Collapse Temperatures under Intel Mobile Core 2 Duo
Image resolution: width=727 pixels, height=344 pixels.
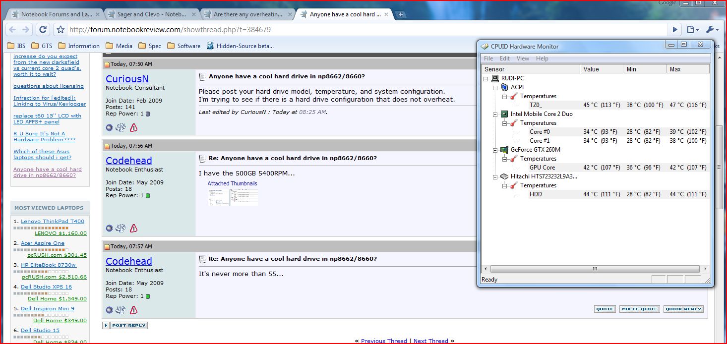[x=504, y=123]
